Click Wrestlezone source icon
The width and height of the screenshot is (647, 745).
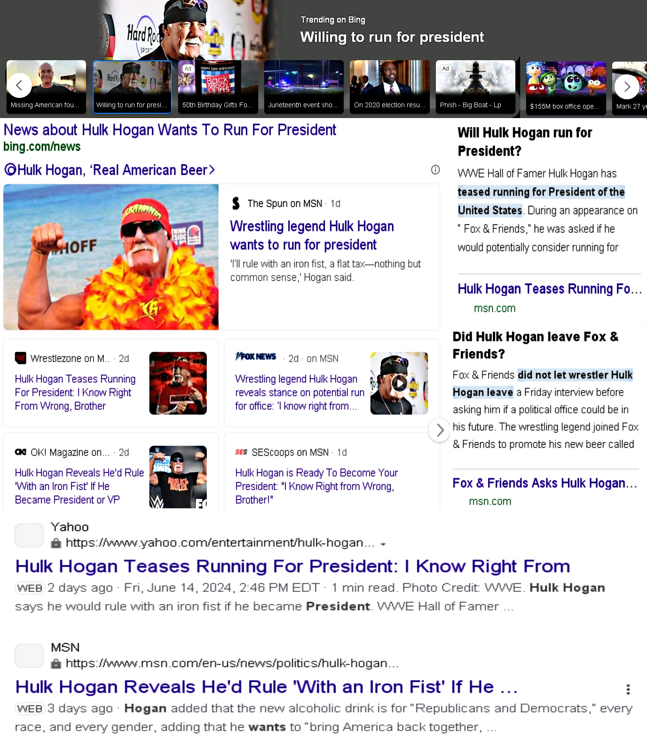[x=20, y=358]
